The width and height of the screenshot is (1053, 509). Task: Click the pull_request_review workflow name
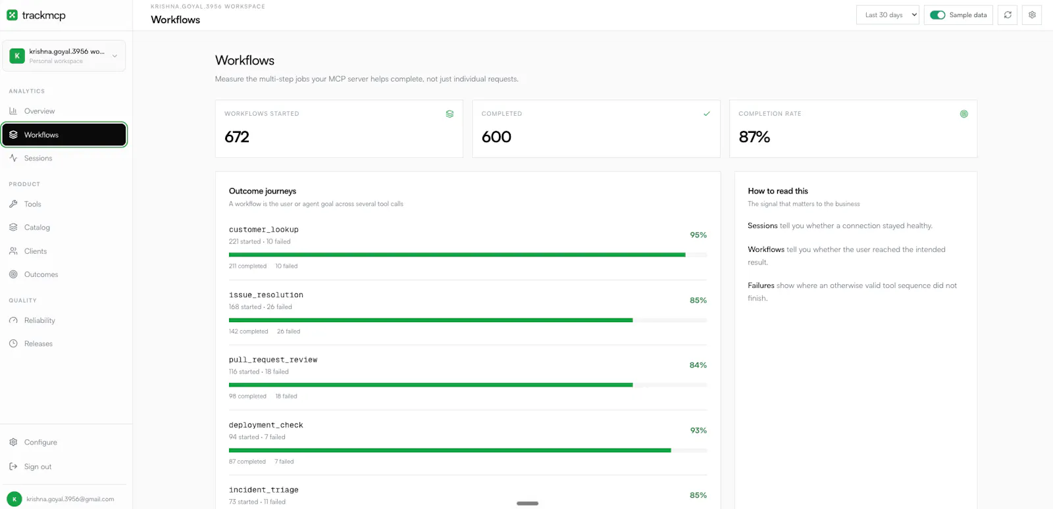pyautogui.click(x=273, y=360)
